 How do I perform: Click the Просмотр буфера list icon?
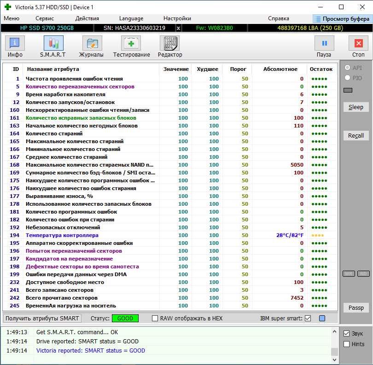tap(318, 19)
